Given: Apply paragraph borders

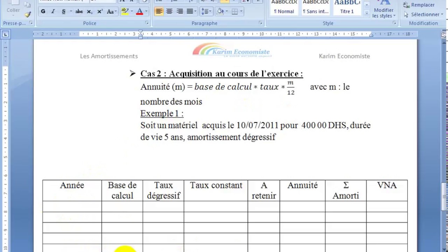Looking at the screenshot, I should pyautogui.click(x=234, y=12).
